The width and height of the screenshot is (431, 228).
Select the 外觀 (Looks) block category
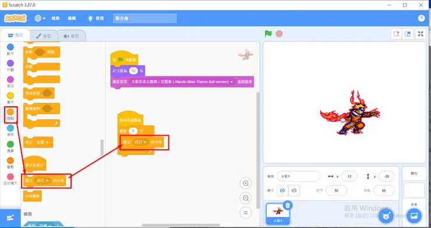(x=10, y=66)
